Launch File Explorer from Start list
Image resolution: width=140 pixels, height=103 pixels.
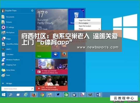click(x=8, y=32)
